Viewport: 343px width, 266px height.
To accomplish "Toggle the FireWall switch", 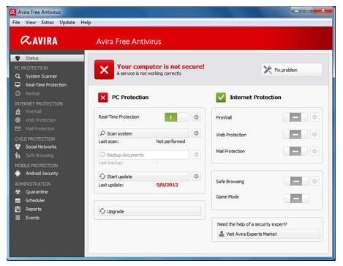I will coord(295,117).
